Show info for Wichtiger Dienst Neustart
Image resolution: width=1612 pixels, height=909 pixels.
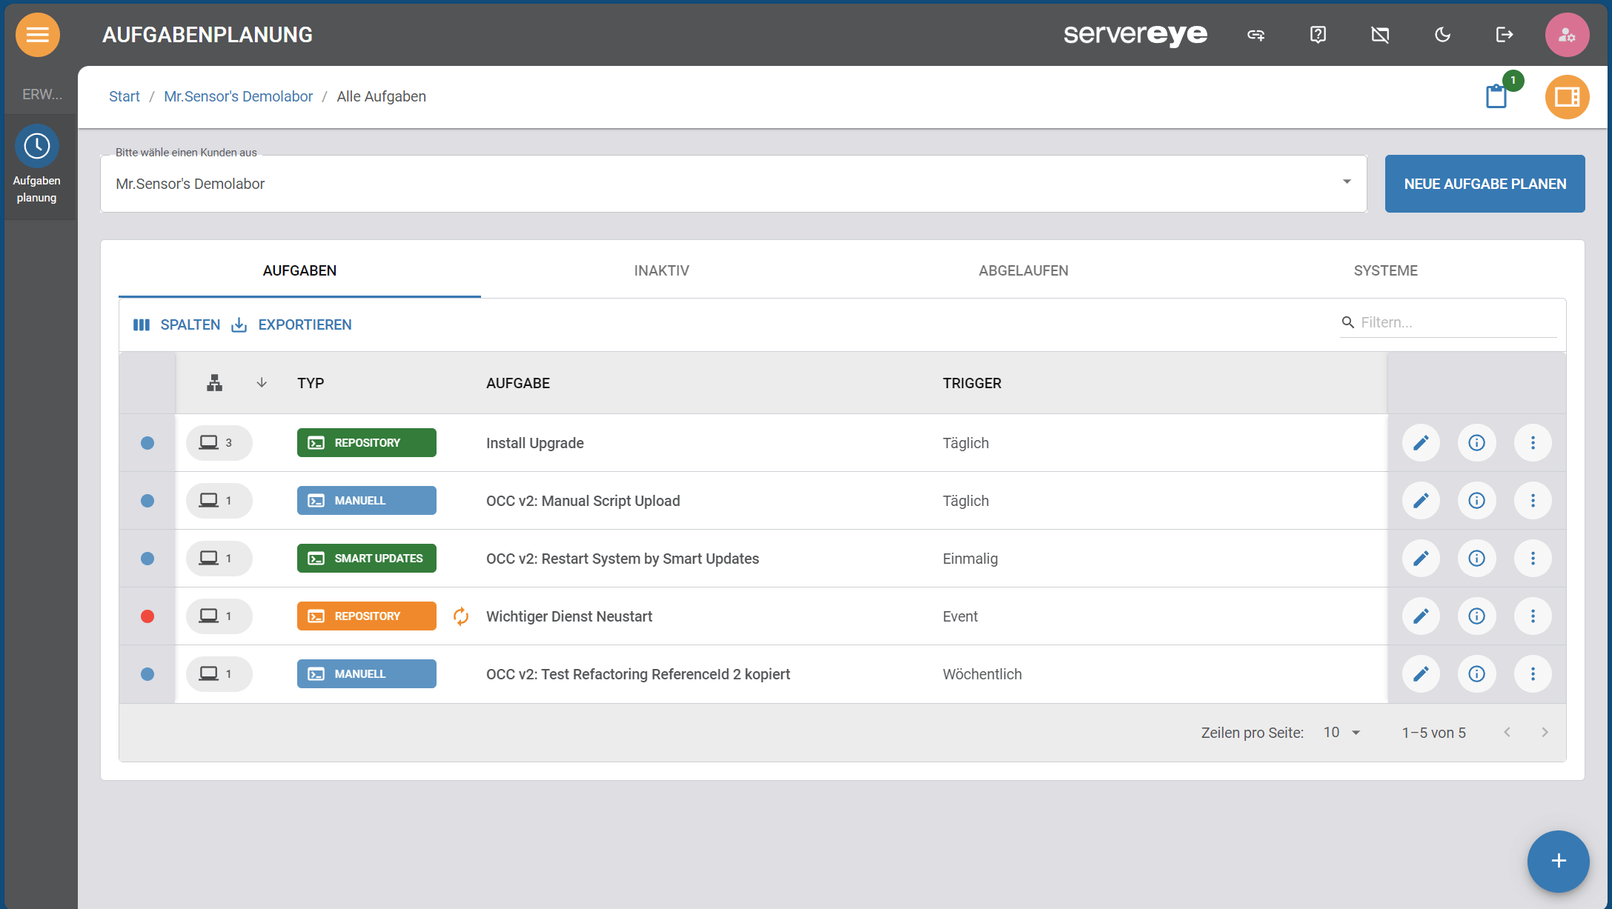pos(1476,616)
